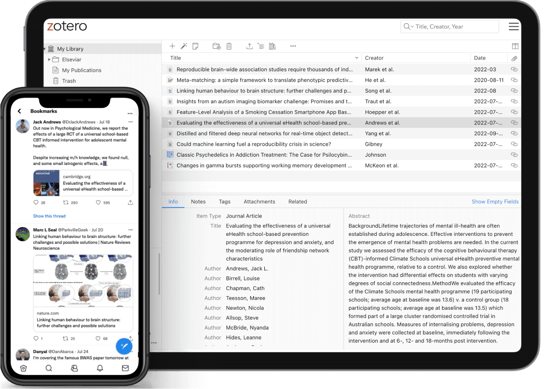Click the link icon on Johnson row
Image resolution: width=548 pixels, height=389 pixels.
514,154
